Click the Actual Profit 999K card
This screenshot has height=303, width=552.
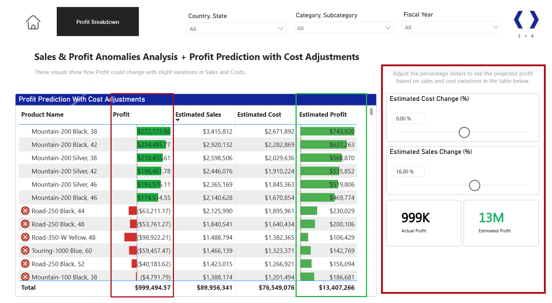[423, 223]
